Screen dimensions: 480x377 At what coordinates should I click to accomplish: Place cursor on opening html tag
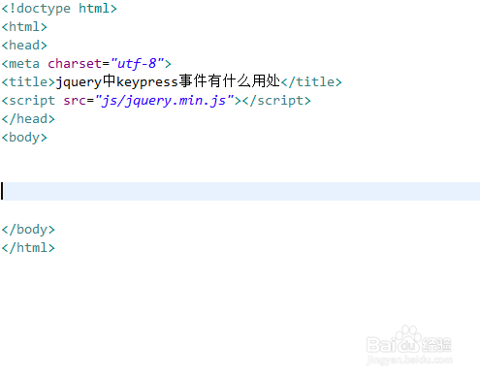pos(24,27)
